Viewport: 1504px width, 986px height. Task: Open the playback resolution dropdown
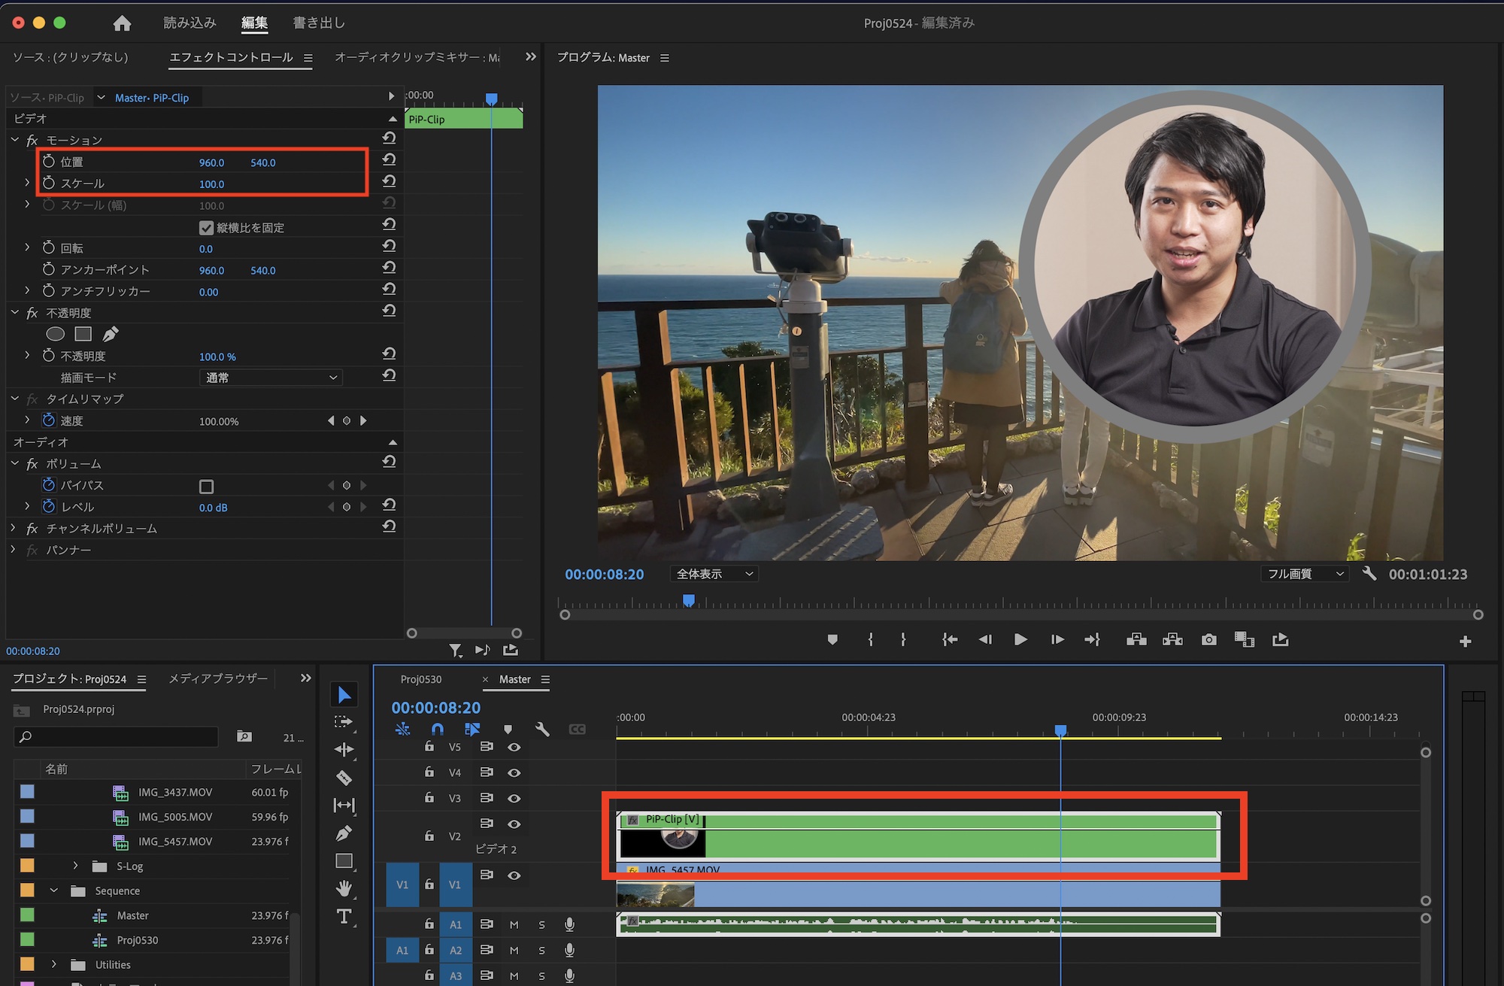click(1305, 574)
